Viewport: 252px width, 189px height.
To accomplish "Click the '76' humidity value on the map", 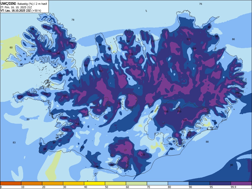I will coord(201,4).
